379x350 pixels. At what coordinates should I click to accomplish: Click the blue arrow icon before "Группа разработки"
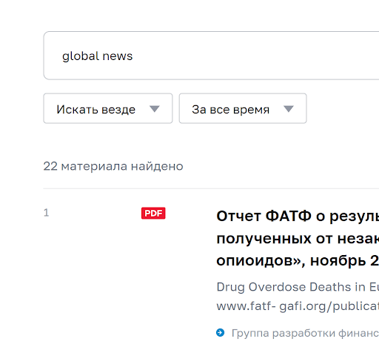tap(221, 333)
